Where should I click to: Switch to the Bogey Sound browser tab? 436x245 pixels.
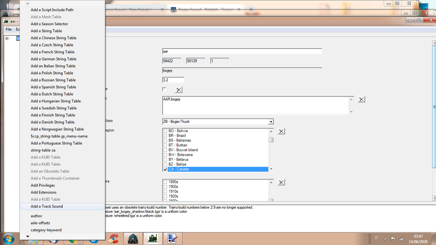(205, 9)
